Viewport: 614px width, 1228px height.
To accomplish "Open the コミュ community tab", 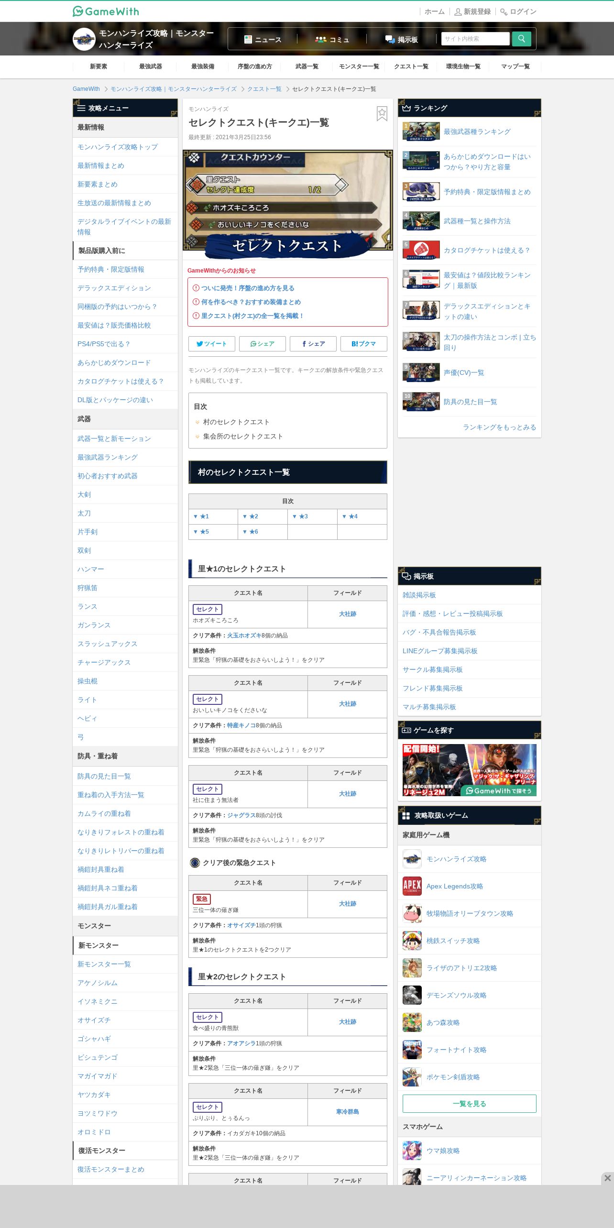I will pos(332,39).
